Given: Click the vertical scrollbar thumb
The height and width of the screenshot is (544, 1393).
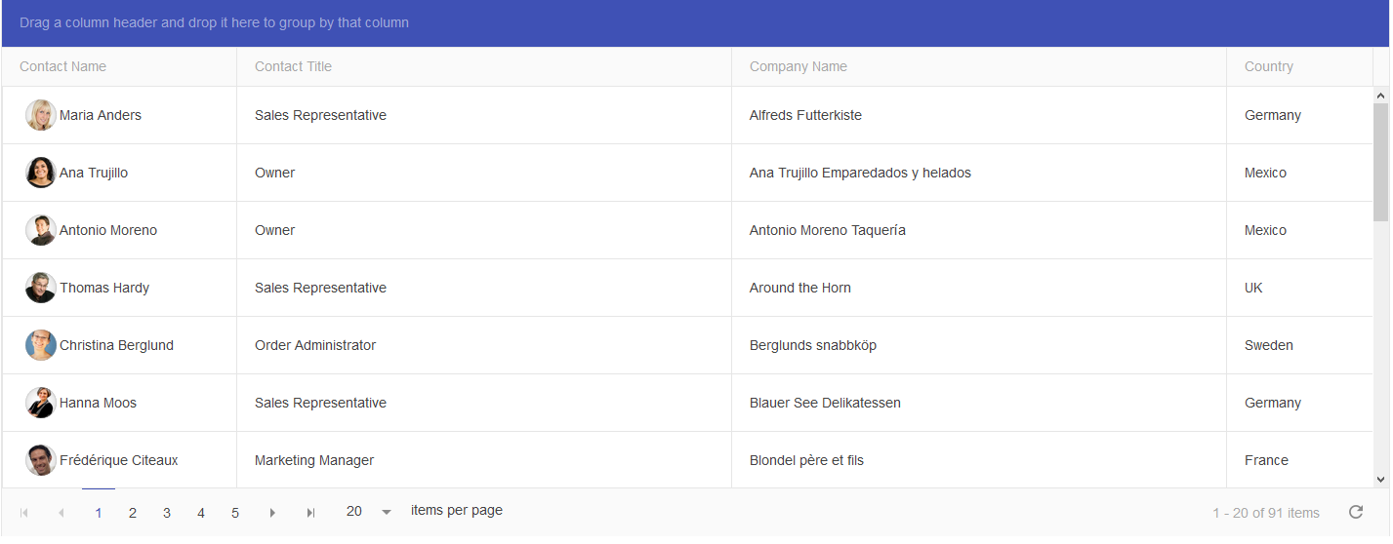Looking at the screenshot, I should click(1380, 161).
